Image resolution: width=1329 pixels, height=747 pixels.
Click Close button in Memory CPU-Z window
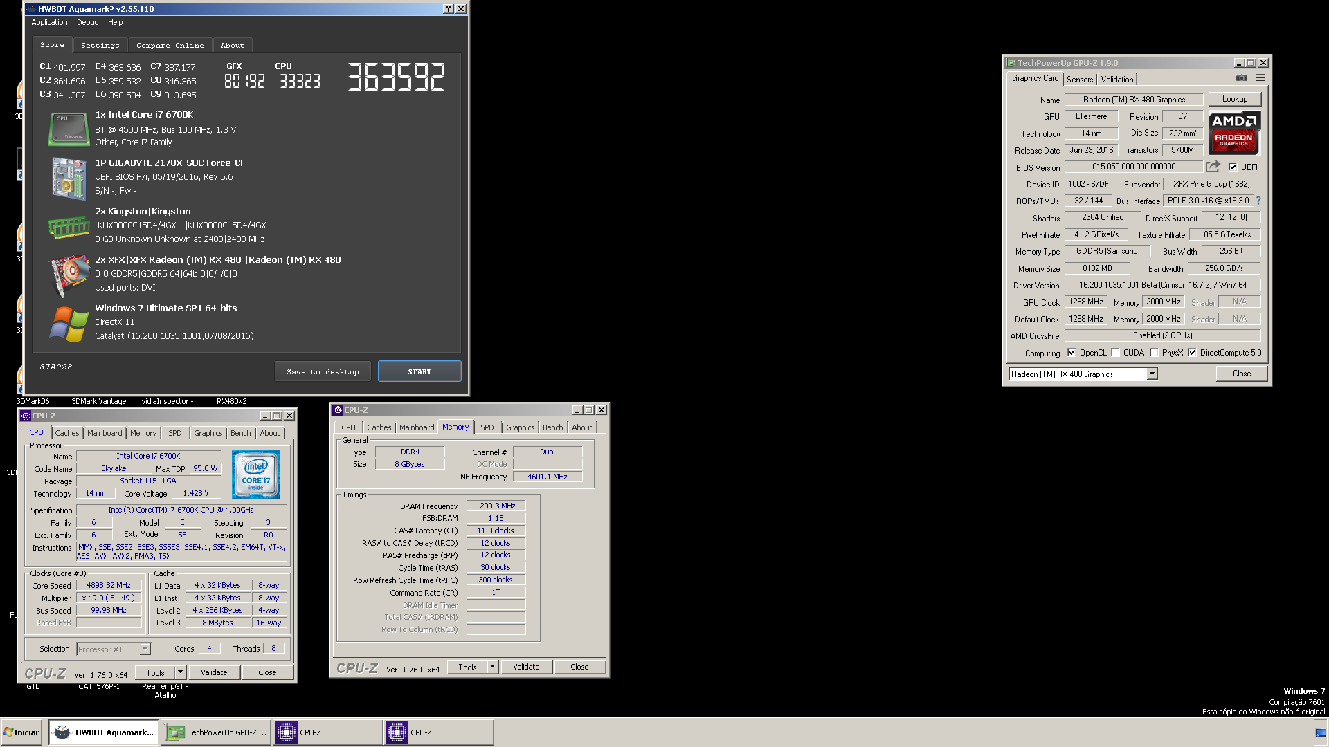[580, 666]
